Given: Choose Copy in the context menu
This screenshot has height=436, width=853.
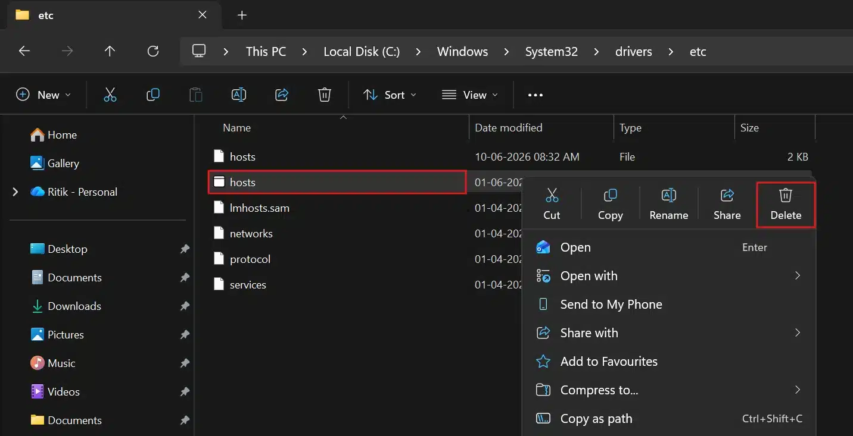Looking at the screenshot, I should (x=610, y=204).
